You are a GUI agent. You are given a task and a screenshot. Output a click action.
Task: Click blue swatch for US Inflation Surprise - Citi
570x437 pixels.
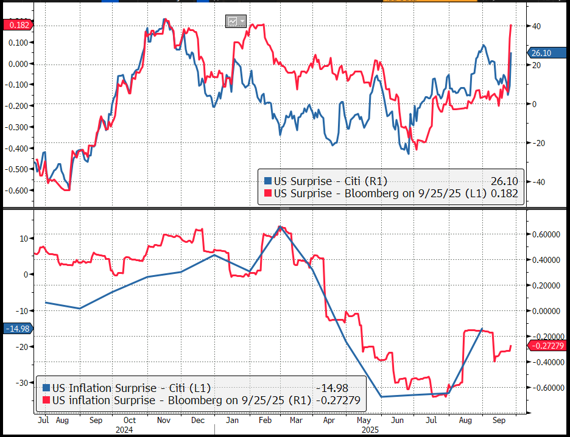[46, 388]
